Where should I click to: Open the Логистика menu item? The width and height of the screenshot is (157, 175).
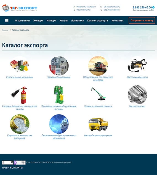(78, 20)
